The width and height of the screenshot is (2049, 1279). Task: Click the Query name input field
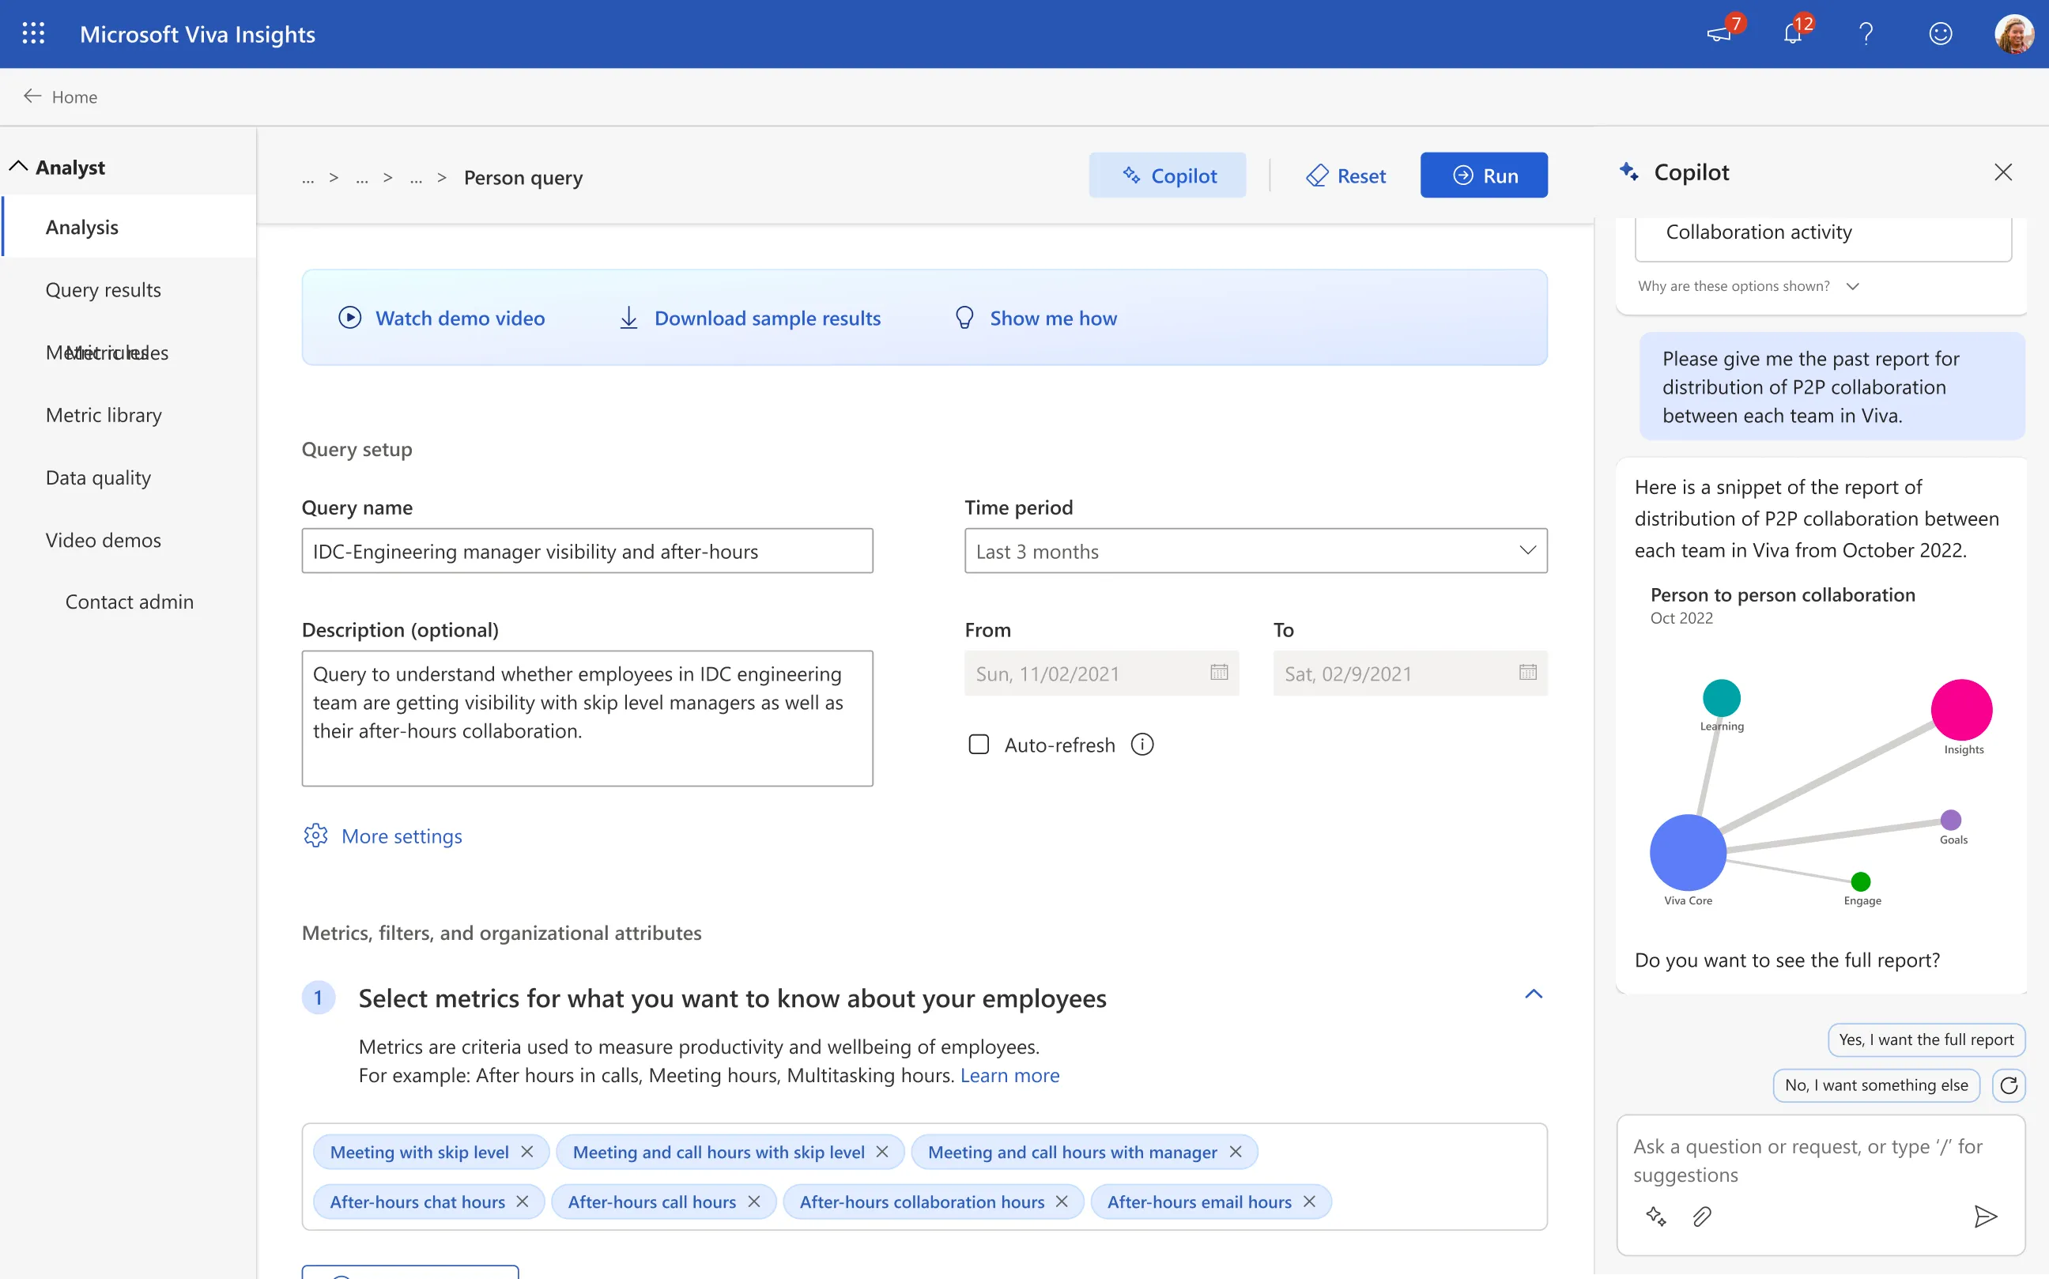pos(587,552)
